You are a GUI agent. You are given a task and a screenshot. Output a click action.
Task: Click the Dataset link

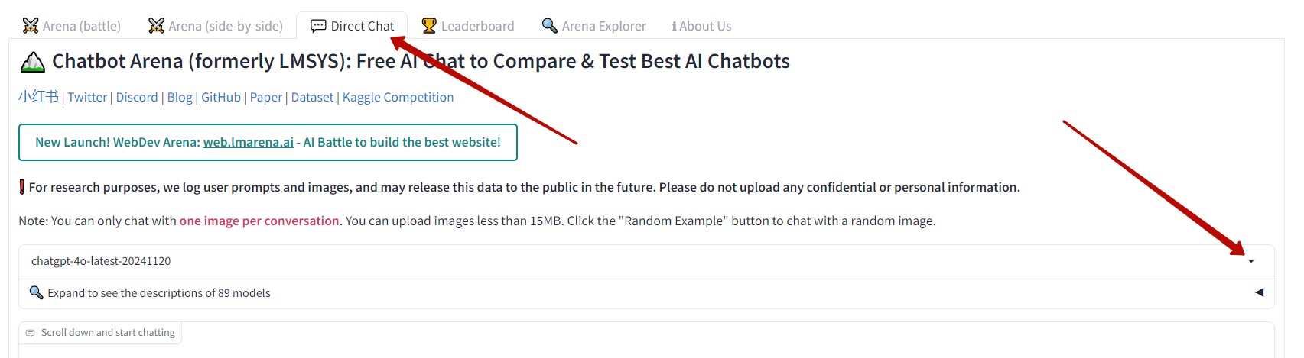point(312,97)
